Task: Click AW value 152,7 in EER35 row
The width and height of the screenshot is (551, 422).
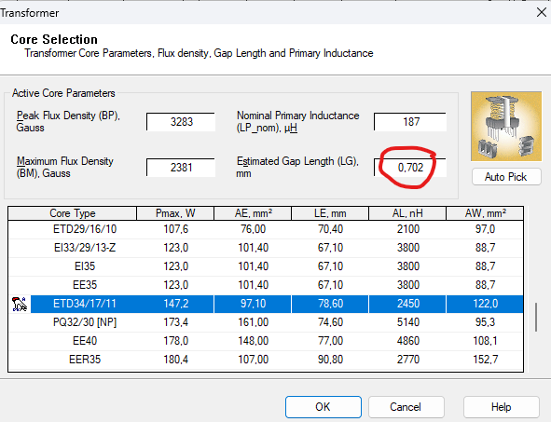Action: (x=485, y=360)
